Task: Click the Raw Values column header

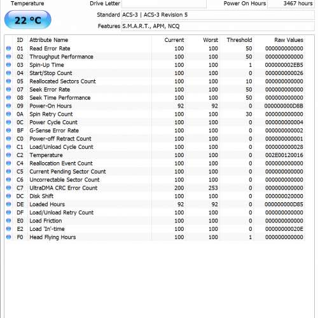Action: [x=289, y=40]
